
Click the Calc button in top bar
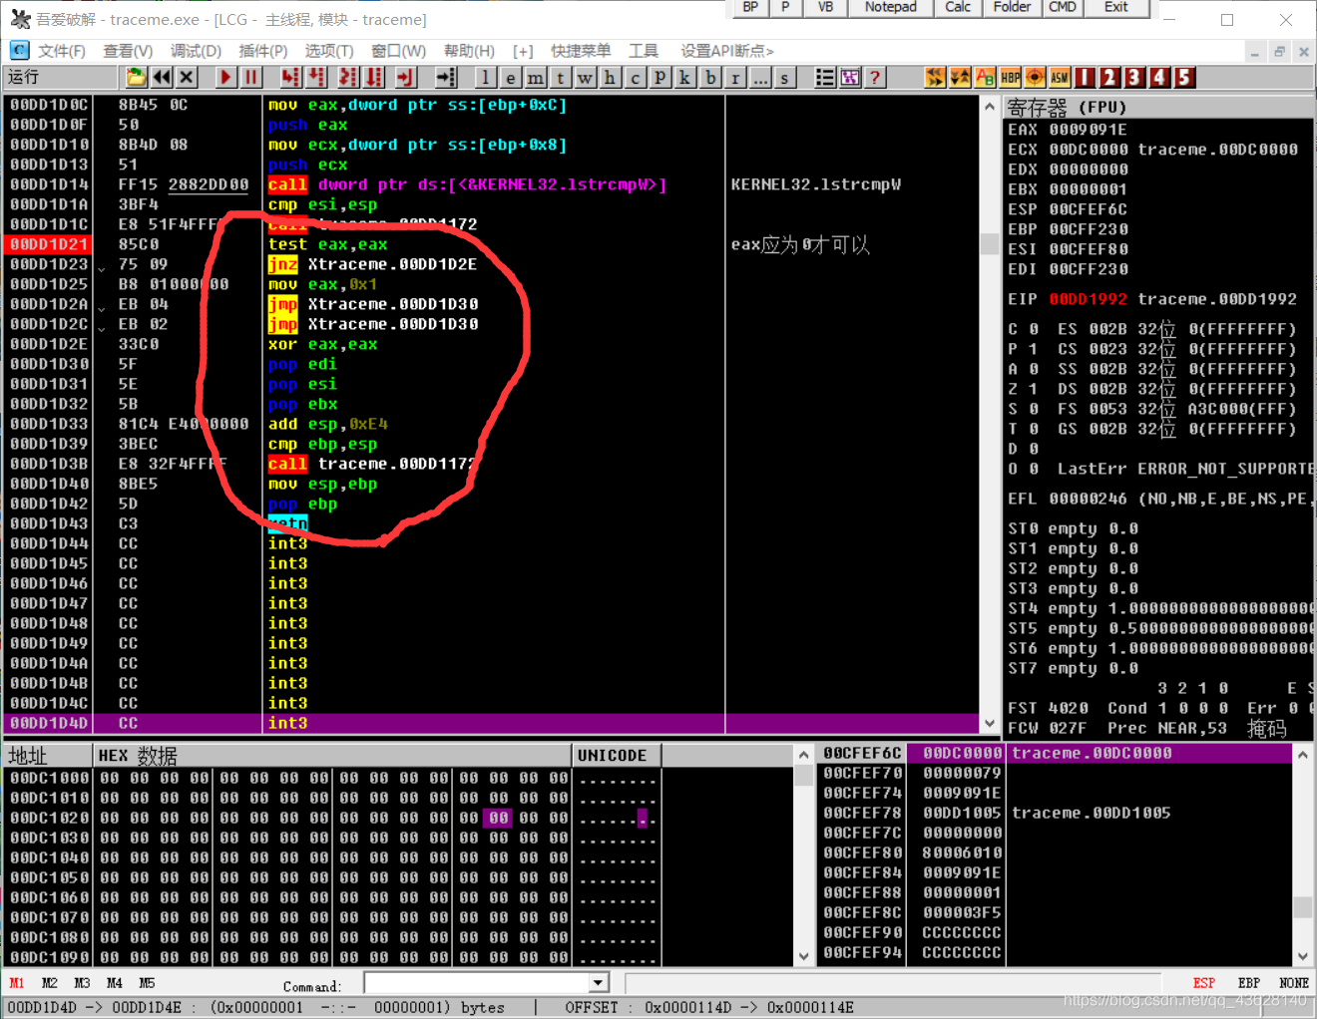958,7
